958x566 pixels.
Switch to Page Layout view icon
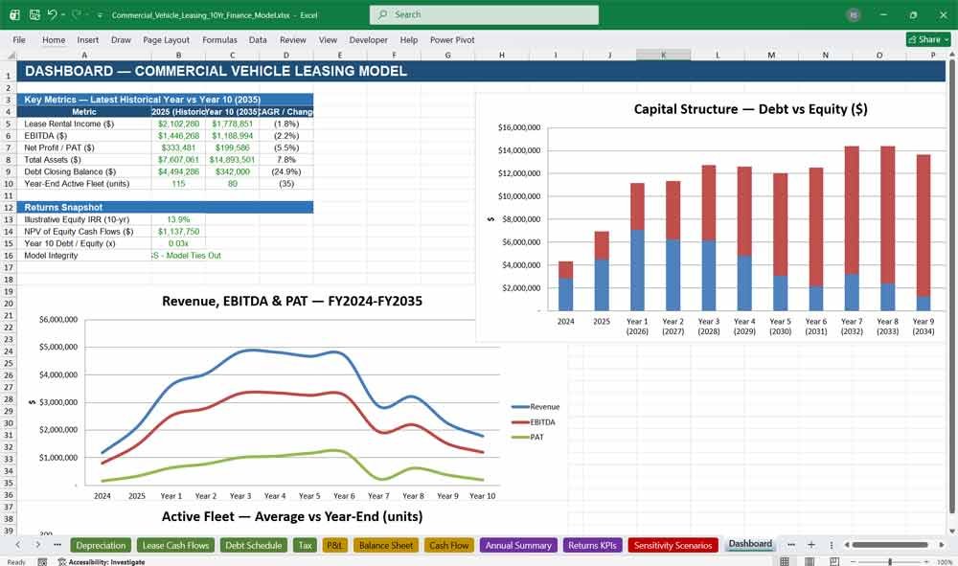click(x=810, y=561)
